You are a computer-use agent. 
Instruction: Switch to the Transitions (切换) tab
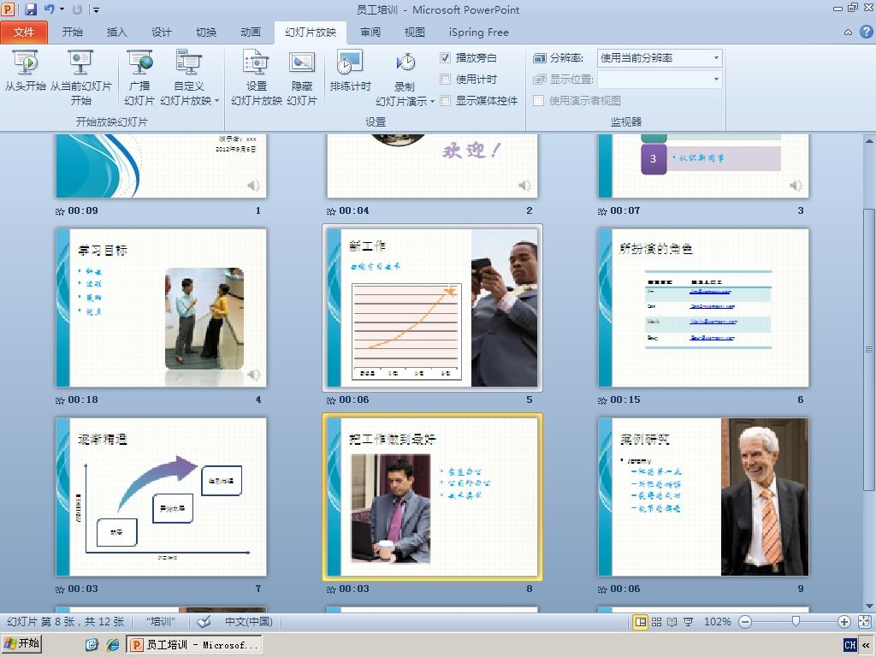tap(206, 33)
